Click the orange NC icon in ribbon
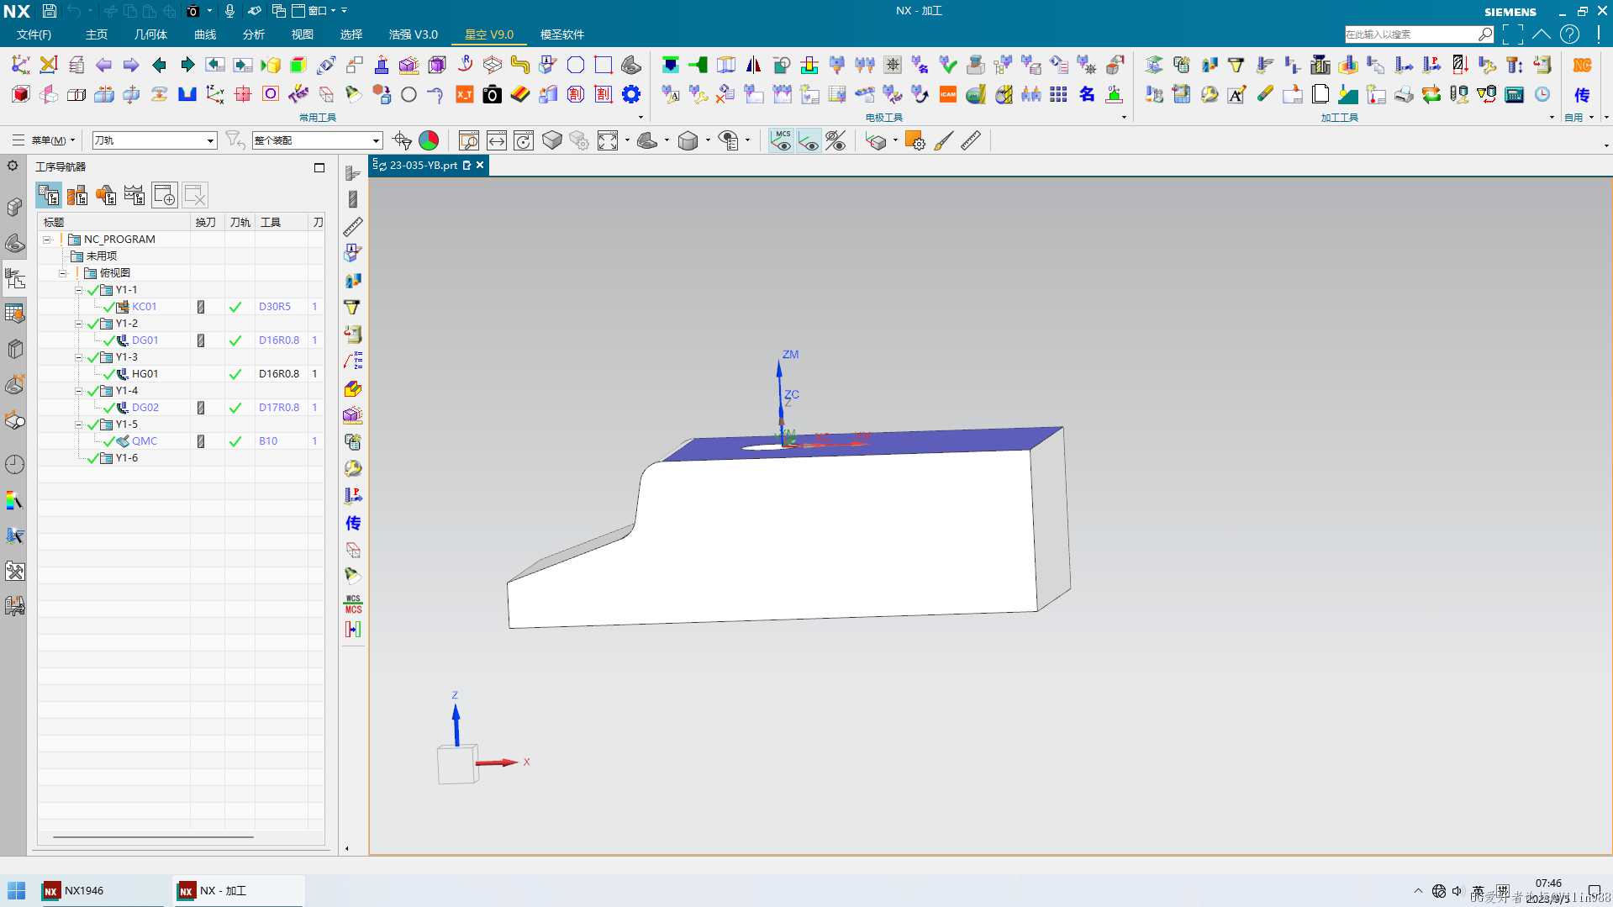Screen dimensions: 1613x907 tap(1583, 66)
